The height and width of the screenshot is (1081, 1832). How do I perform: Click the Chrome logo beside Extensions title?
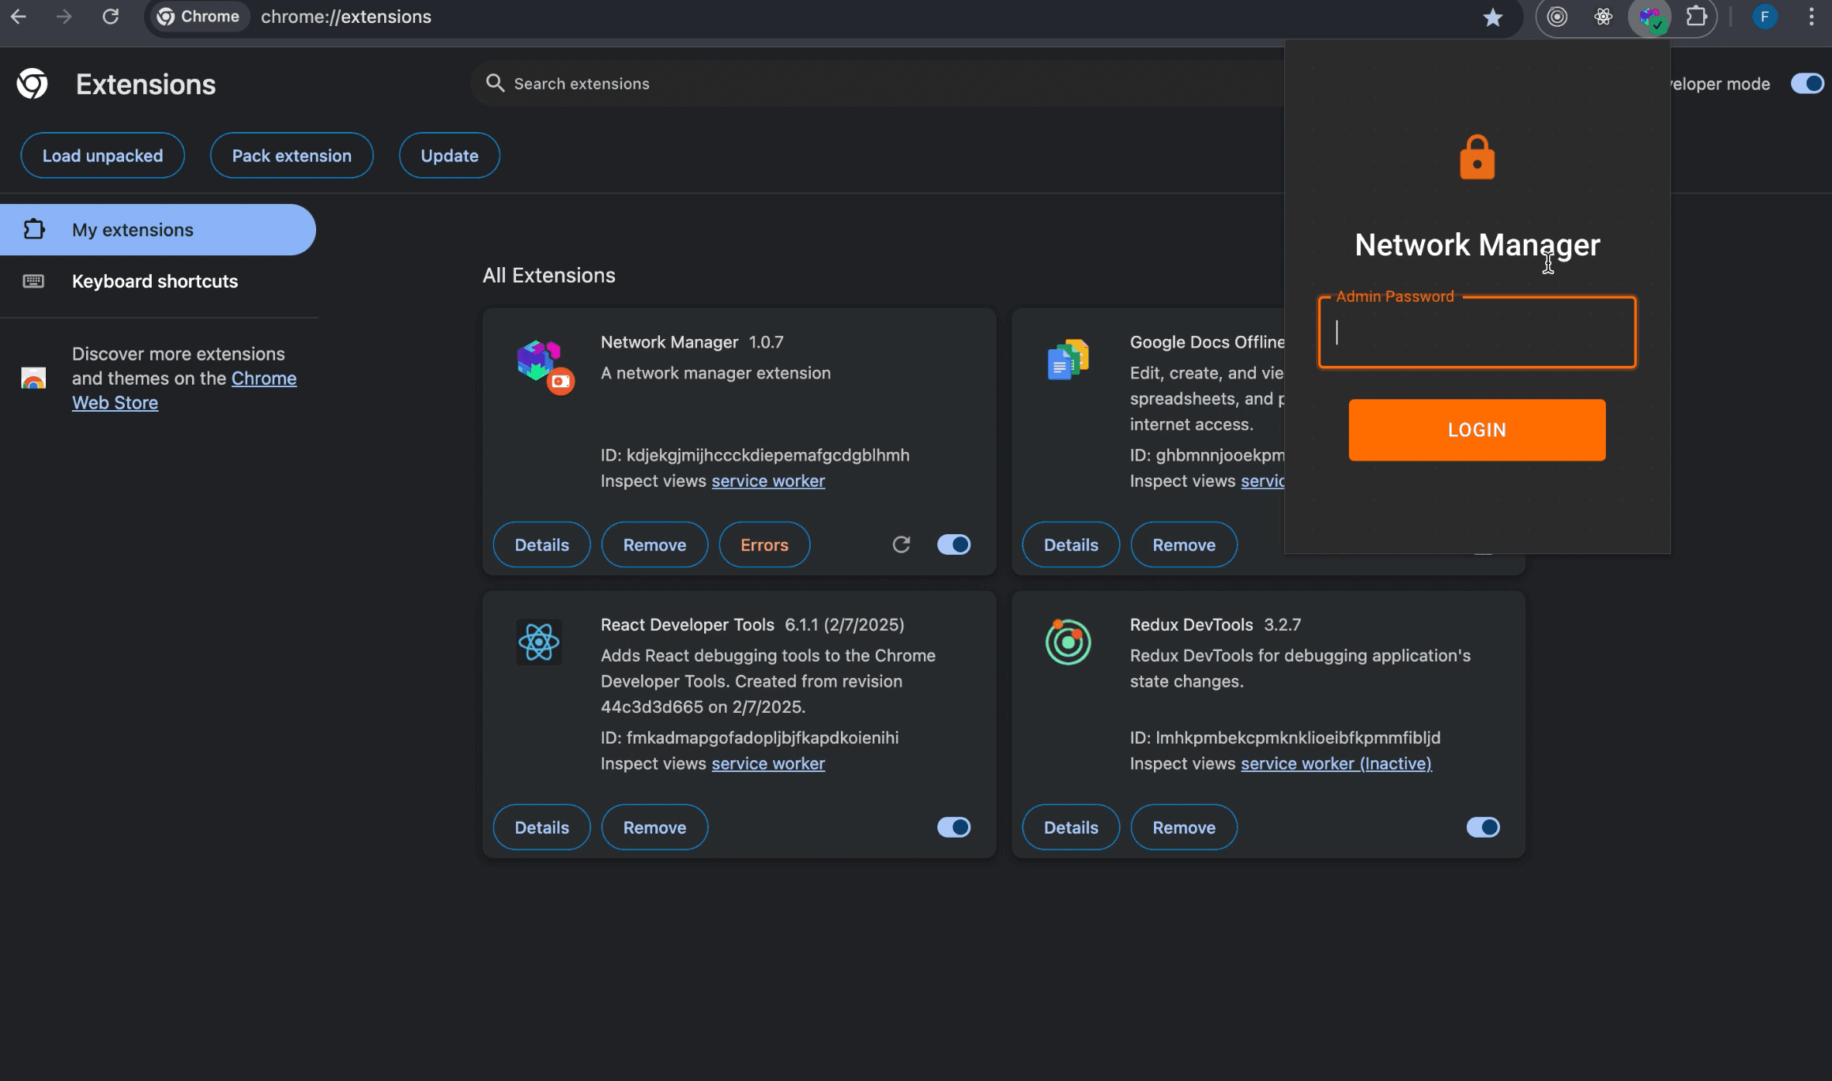(32, 84)
